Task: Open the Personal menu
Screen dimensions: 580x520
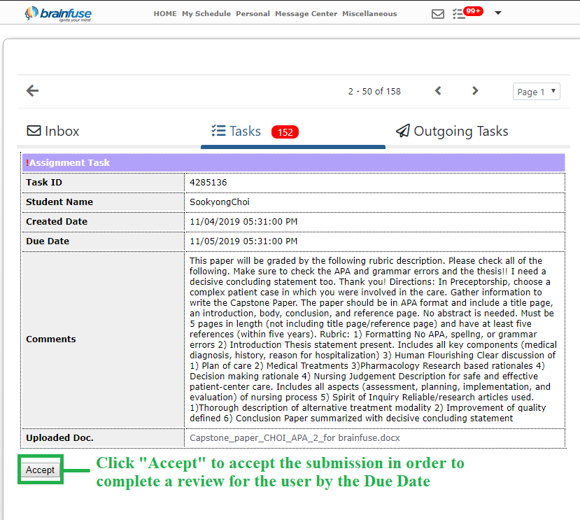Action: click(x=253, y=13)
